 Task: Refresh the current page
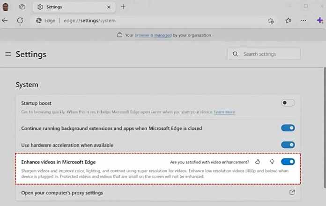tap(20, 20)
